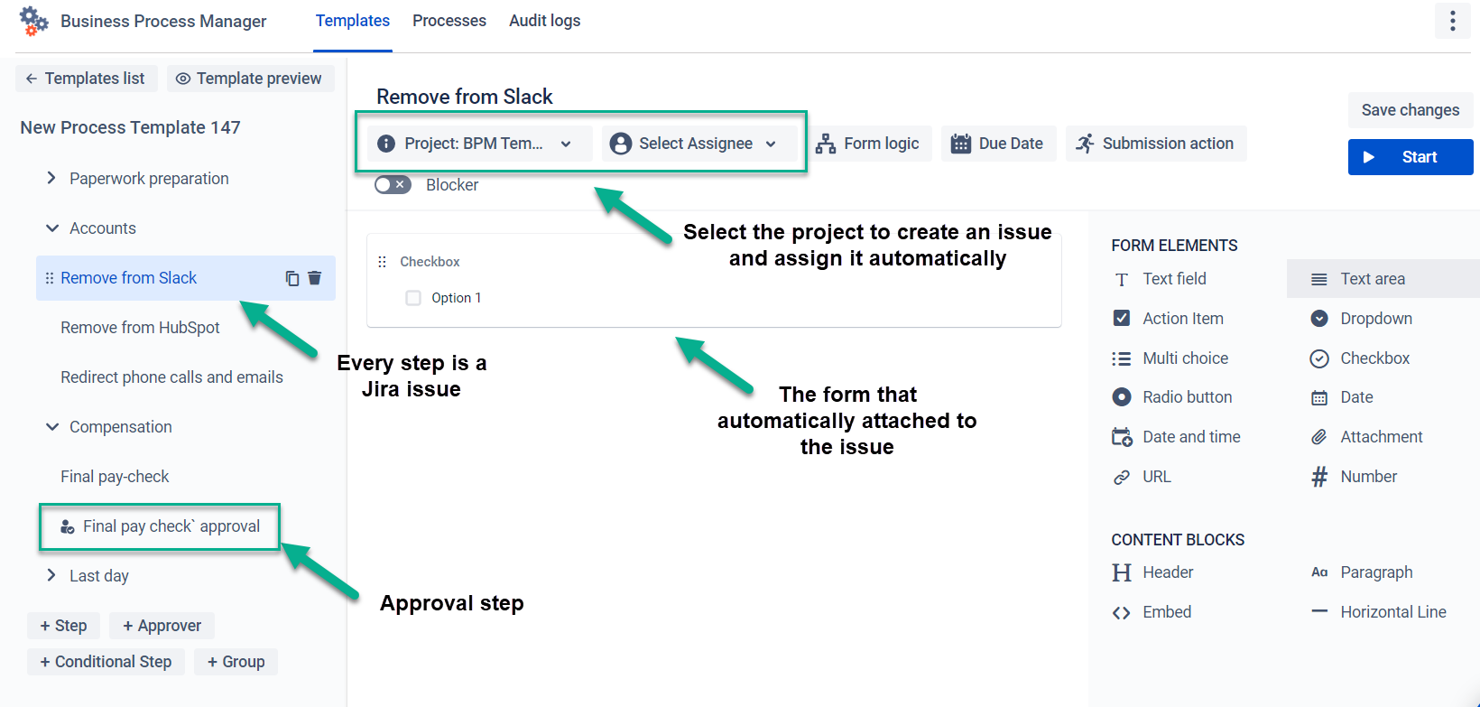
Task: Open the Select Assignee dropdown
Action: (699, 144)
